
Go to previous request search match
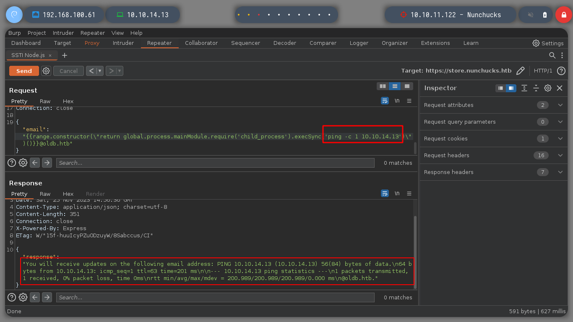click(x=35, y=163)
